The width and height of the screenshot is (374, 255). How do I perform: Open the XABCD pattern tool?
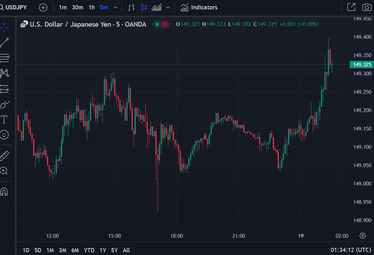5,72
